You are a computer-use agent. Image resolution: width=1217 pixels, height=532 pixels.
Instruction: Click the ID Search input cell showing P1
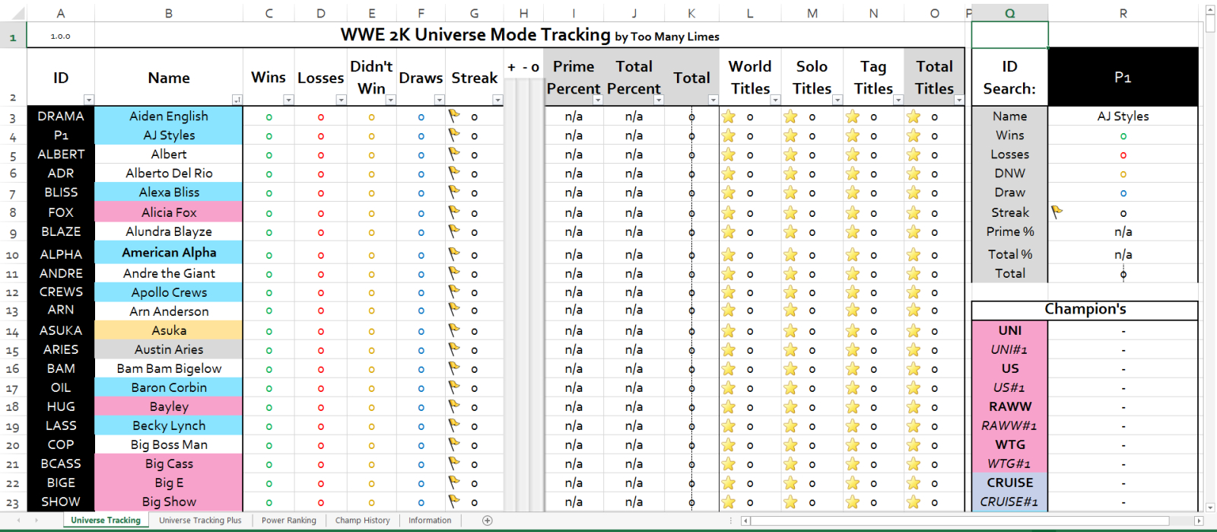point(1123,77)
